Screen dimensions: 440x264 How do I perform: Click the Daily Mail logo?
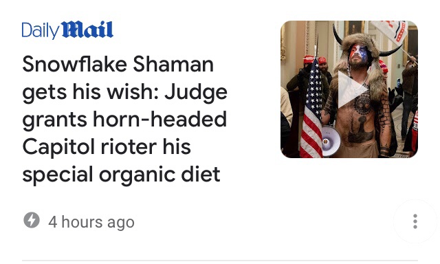click(x=67, y=30)
